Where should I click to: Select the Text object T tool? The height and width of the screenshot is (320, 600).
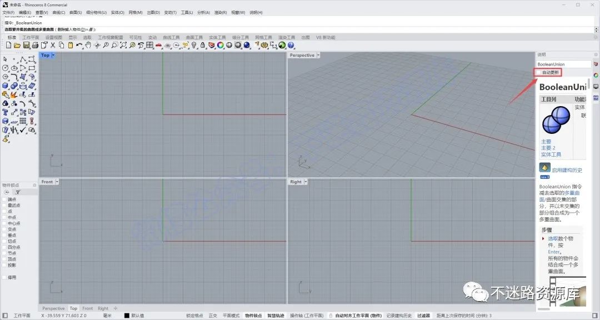[5, 112]
